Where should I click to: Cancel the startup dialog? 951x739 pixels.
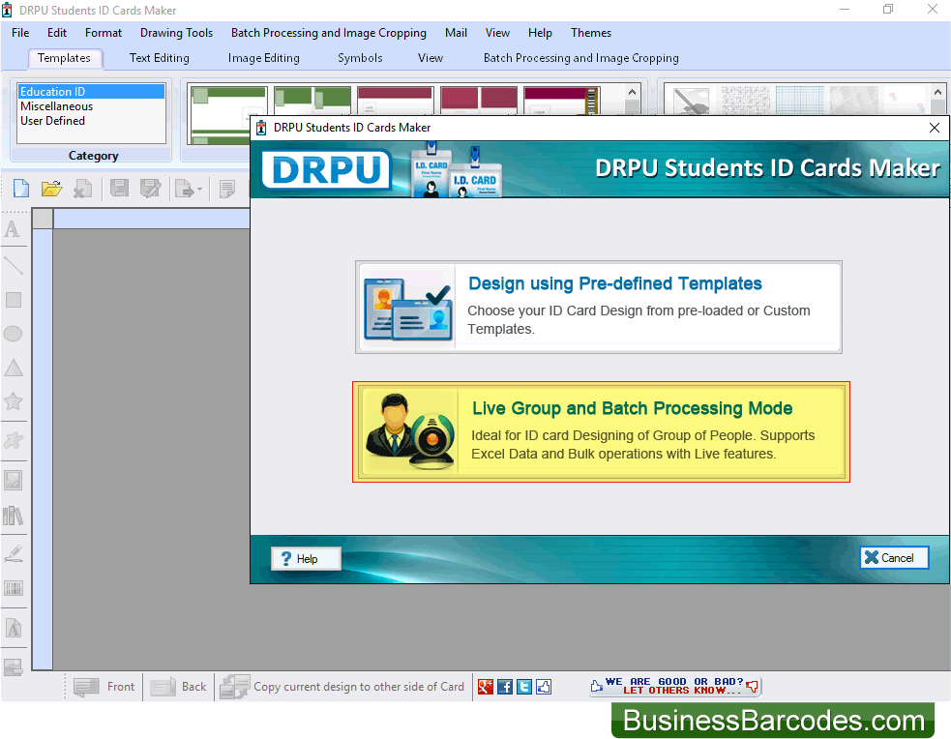(x=894, y=558)
